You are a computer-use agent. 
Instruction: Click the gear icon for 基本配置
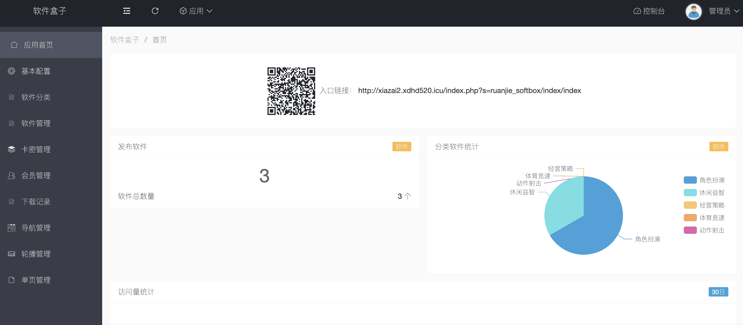[12, 71]
